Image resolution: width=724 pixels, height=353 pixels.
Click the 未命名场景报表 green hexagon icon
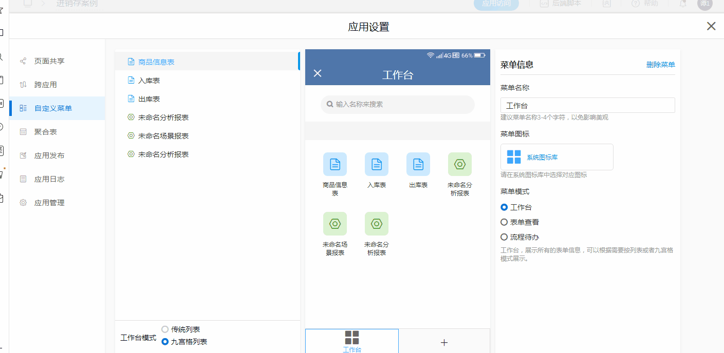point(335,224)
